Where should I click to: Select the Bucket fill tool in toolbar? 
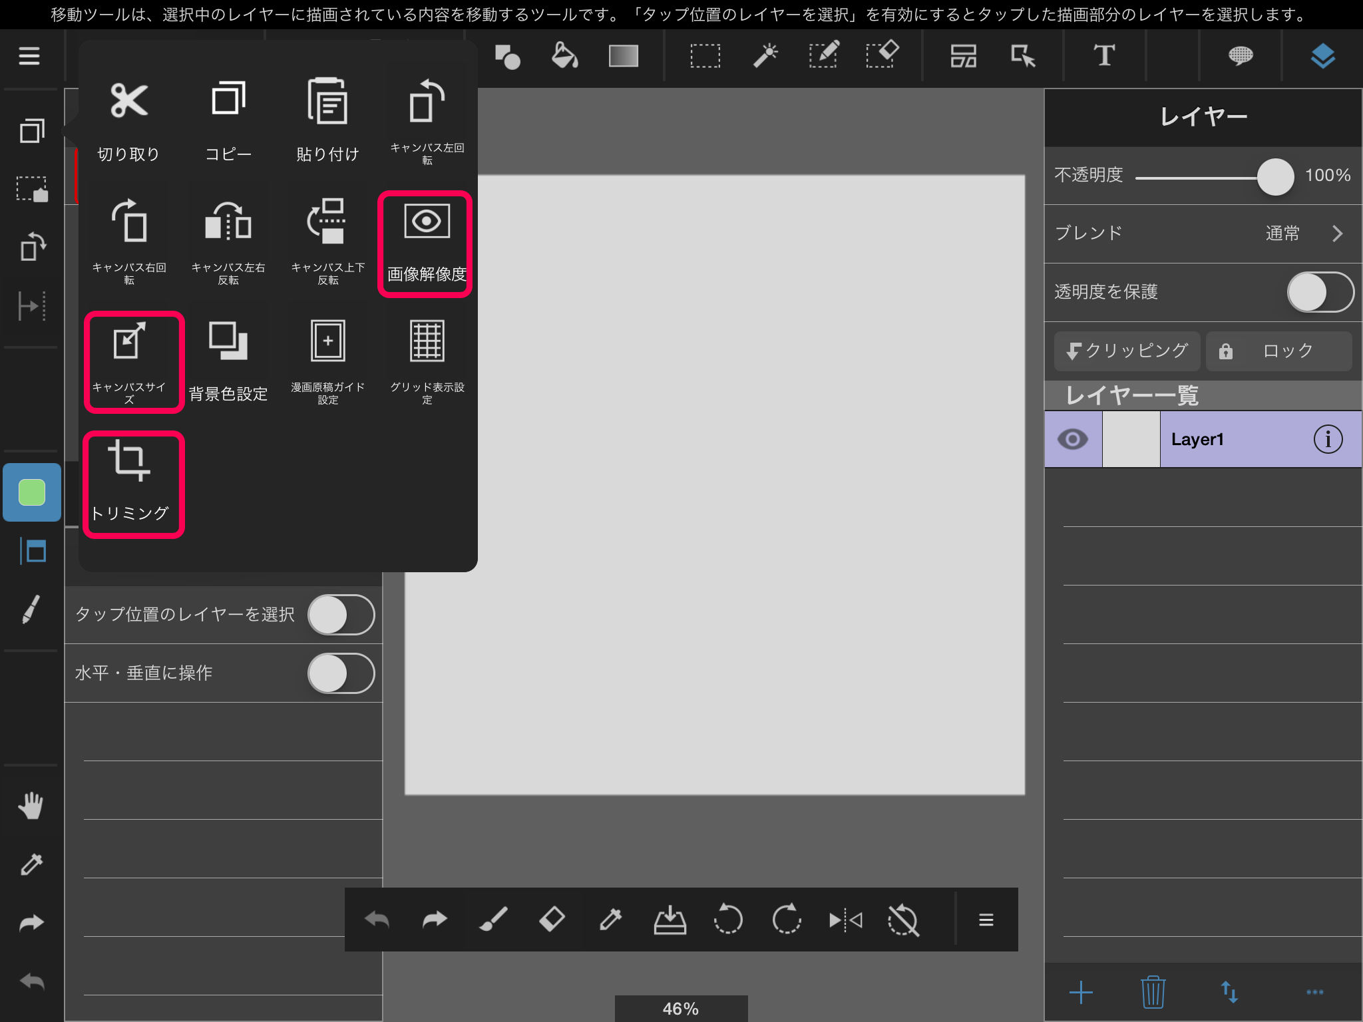[564, 56]
